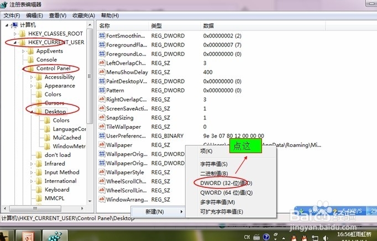Choose 二进制值(B) in the submenu
Screen dimensions: 377x241
coord(231,174)
